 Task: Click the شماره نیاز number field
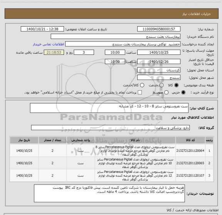tap(159, 29)
